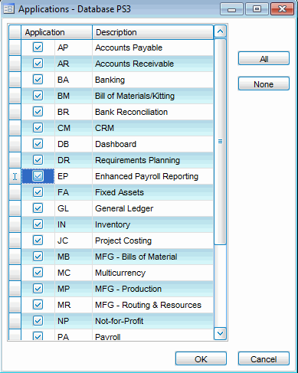Click the 'Project Costing' description cell
Screen dimensions: 298x373
pyautogui.click(x=152, y=240)
